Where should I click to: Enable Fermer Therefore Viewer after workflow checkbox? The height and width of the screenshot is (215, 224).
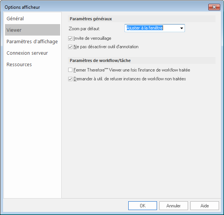70,70
